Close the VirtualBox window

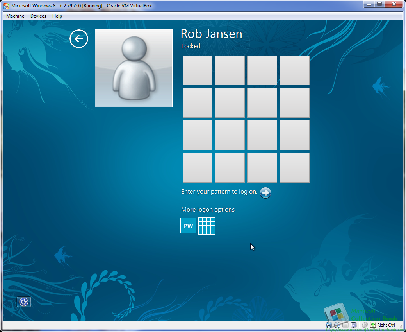tap(394, 4)
